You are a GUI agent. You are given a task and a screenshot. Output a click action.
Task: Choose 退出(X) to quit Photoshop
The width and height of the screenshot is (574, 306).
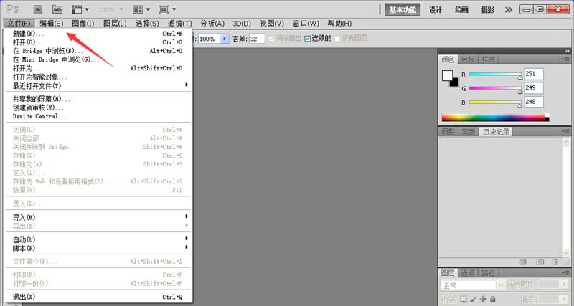coord(98,297)
